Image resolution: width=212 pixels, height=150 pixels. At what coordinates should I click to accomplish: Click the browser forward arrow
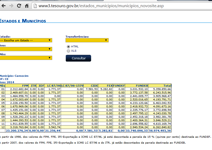pyautogui.click(x=11, y=6)
